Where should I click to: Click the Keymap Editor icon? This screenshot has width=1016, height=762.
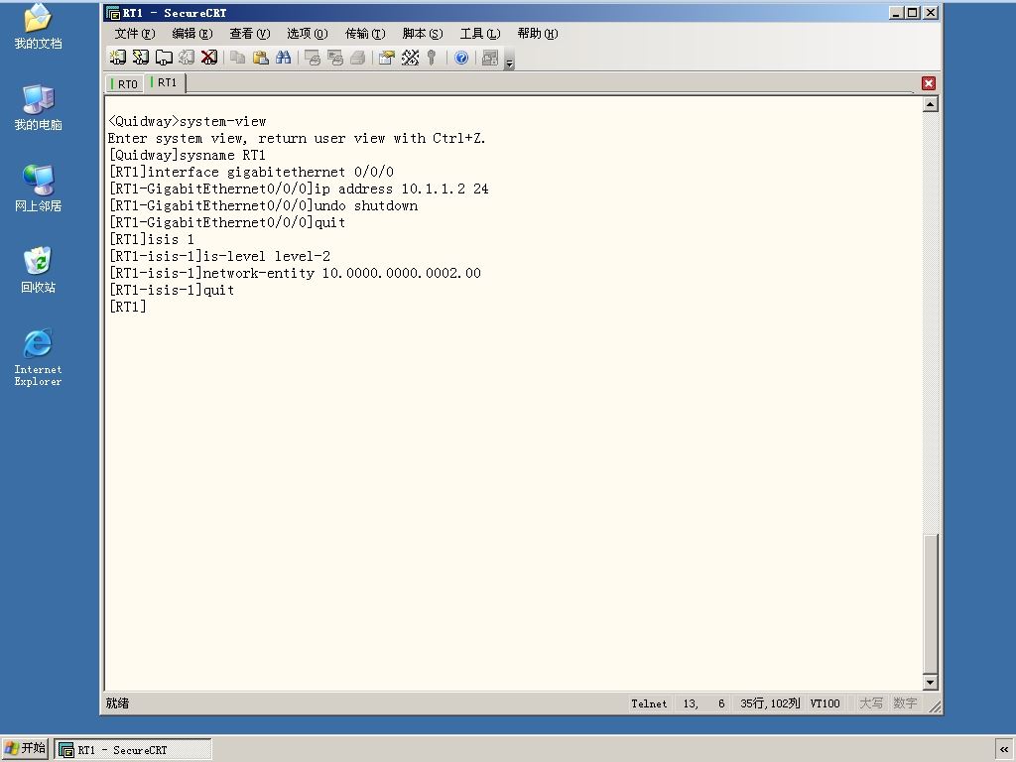410,58
